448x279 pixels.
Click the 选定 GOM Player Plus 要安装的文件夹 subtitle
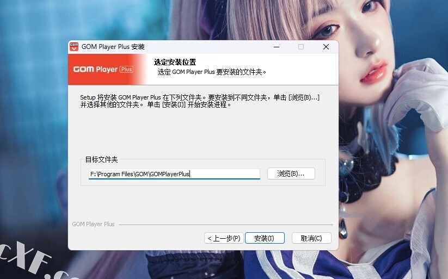(x=212, y=72)
